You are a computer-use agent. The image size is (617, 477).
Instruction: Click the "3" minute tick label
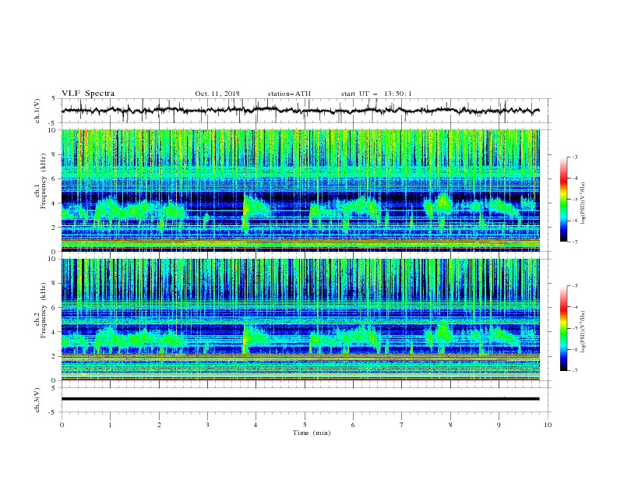point(207,425)
